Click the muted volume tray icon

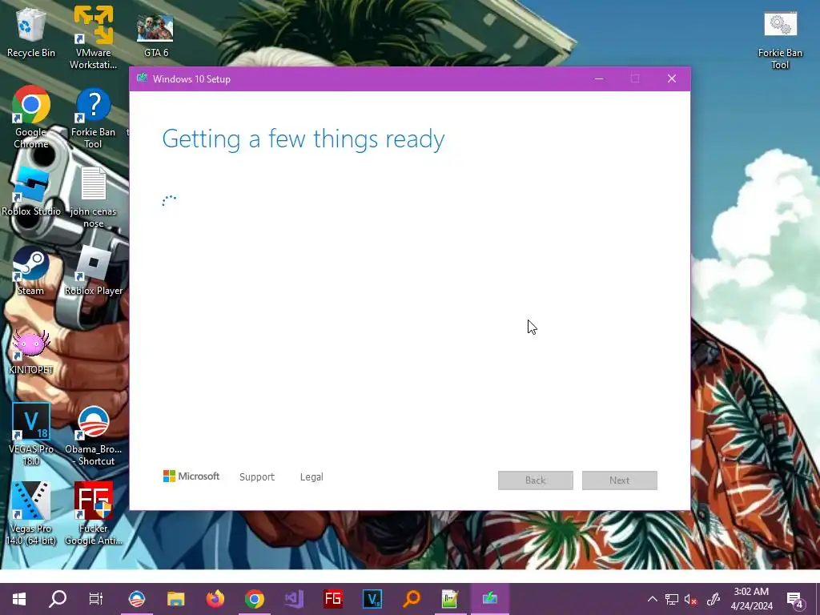[x=691, y=599]
